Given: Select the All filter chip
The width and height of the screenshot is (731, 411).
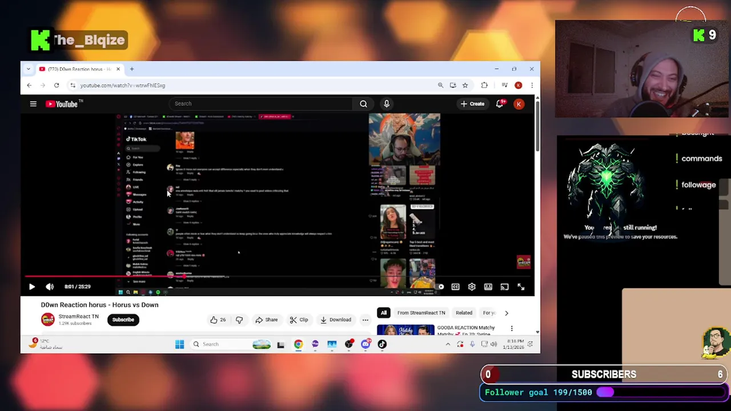Looking at the screenshot, I should tap(384, 313).
